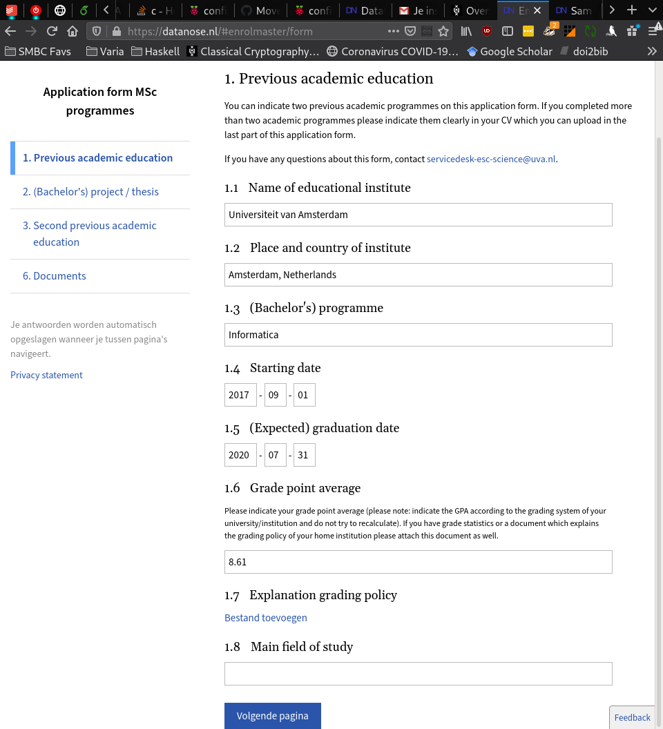
Task: List all tabs dropdown arrow
Action: pos(651,10)
